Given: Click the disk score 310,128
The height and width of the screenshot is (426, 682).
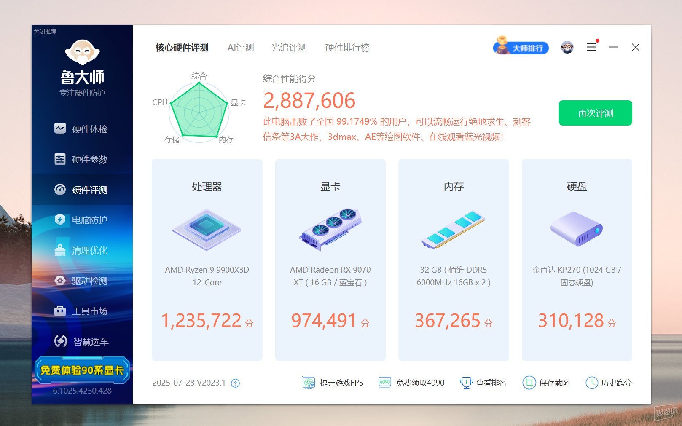Looking at the screenshot, I should [571, 321].
